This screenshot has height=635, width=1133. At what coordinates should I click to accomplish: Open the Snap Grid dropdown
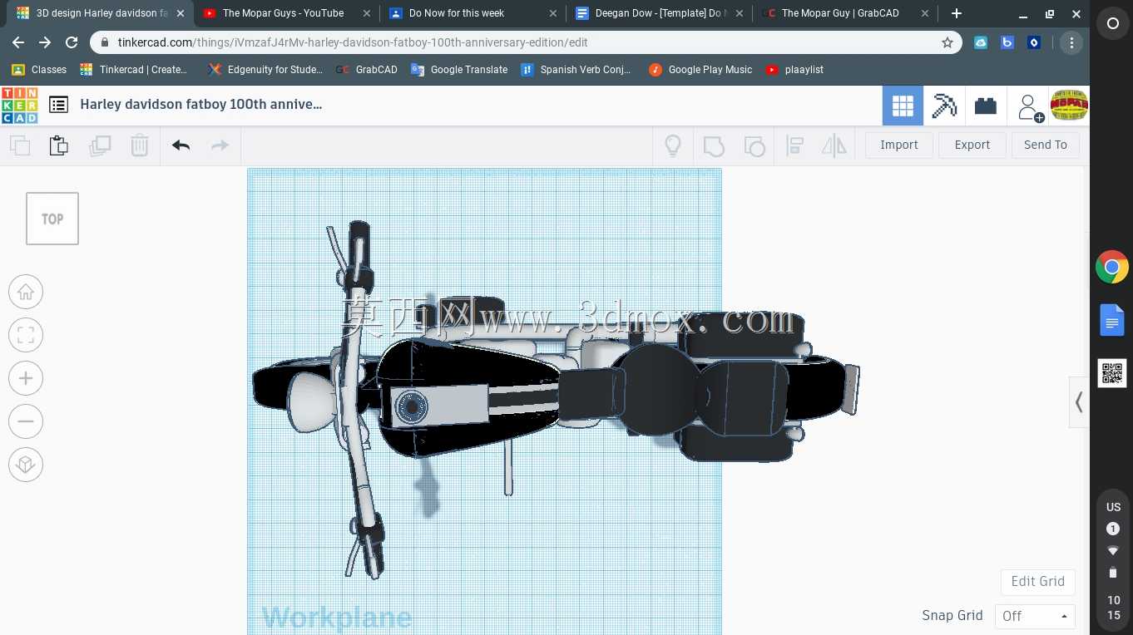(1035, 616)
